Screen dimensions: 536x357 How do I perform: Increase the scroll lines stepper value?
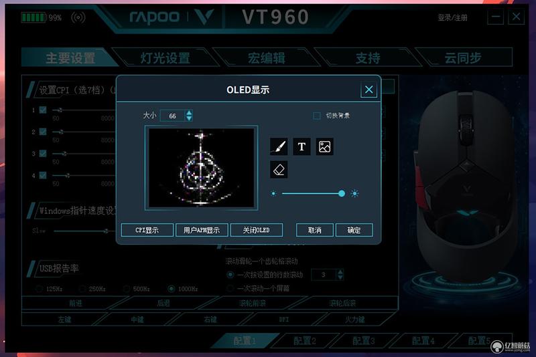[340, 271]
